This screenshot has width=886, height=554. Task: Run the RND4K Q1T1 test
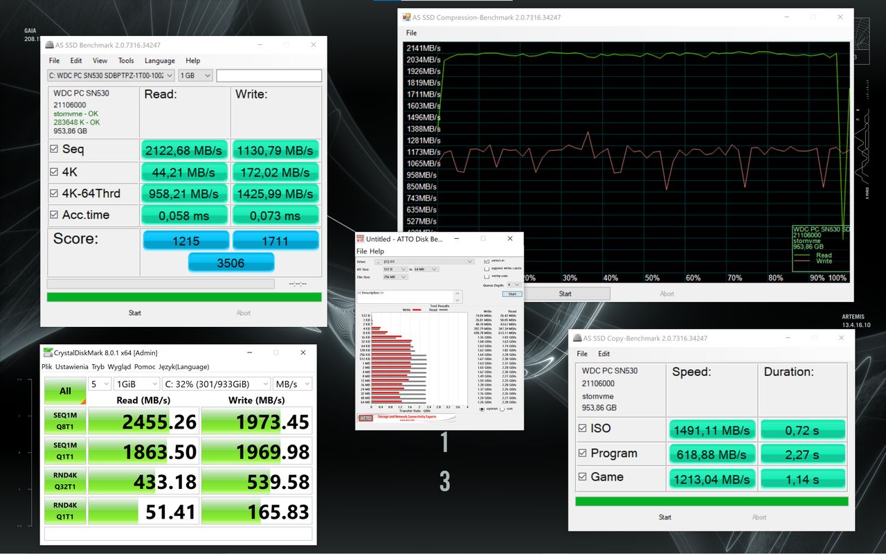[x=65, y=510]
